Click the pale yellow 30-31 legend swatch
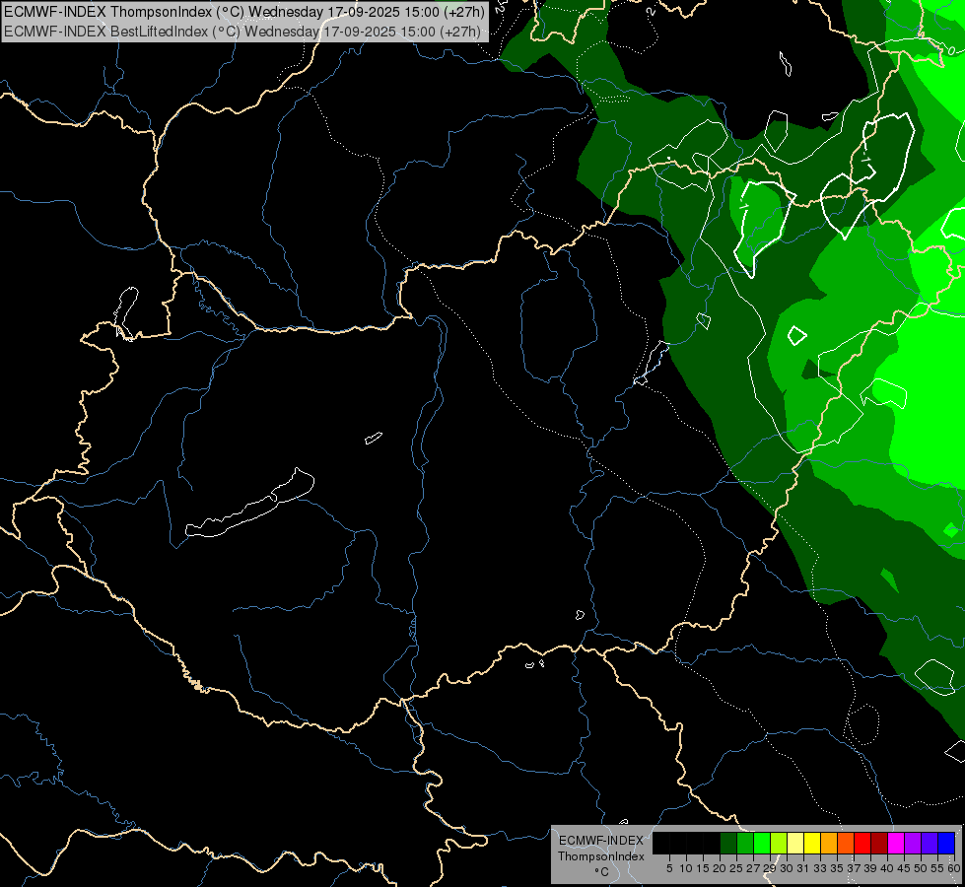This screenshot has height=887, width=965. tap(795, 843)
